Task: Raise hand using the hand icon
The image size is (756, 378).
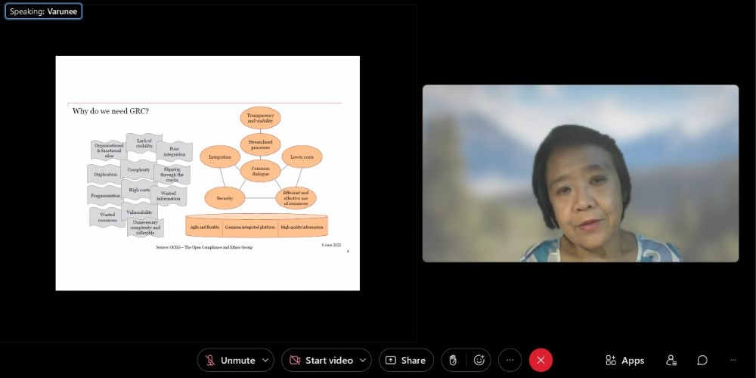Action: pos(453,361)
